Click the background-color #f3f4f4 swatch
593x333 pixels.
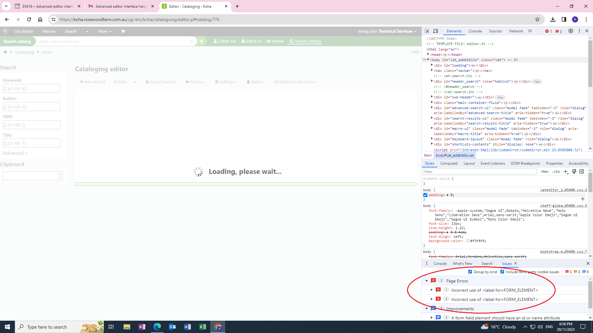coord(468,241)
